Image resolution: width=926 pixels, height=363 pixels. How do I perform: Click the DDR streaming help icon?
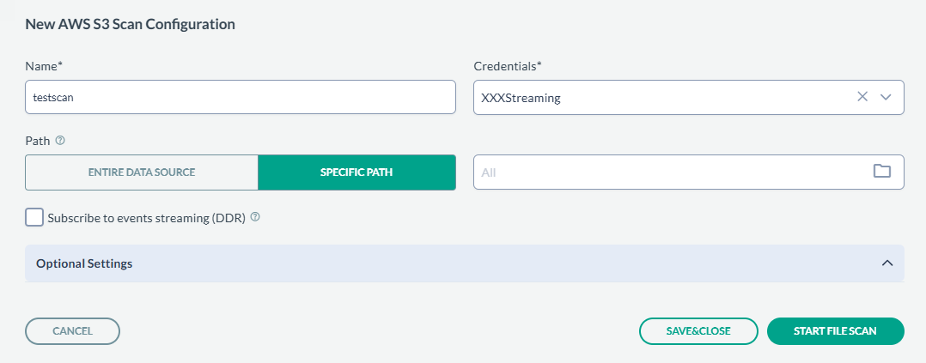(x=255, y=217)
